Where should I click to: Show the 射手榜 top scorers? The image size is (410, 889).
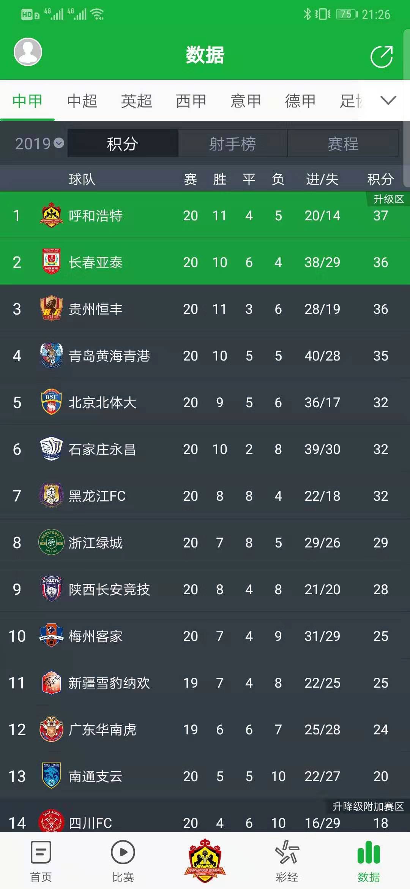tap(233, 144)
